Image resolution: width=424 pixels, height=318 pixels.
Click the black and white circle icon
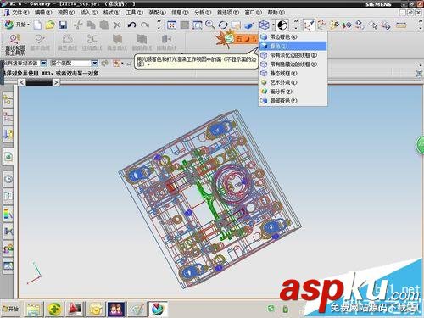282,25
